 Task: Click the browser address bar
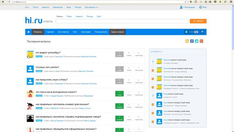click(97, 2)
